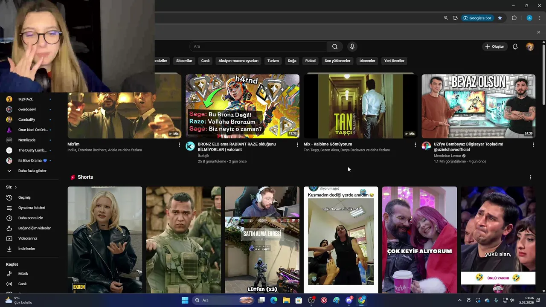Open Oynatma listeleri playlists
This screenshot has width=546, height=307.
29,208
